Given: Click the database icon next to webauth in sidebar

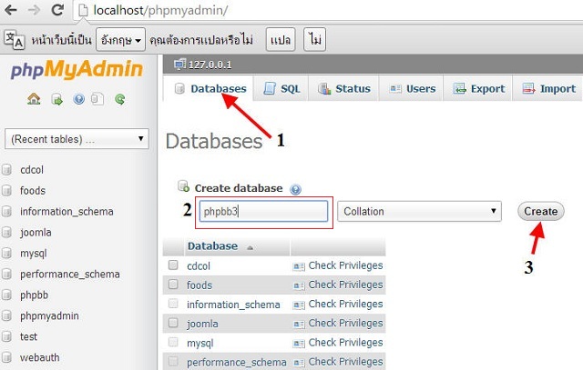Looking at the screenshot, I should coord(6,358).
